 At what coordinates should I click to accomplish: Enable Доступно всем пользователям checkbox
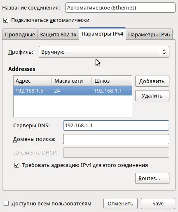tap(6, 203)
